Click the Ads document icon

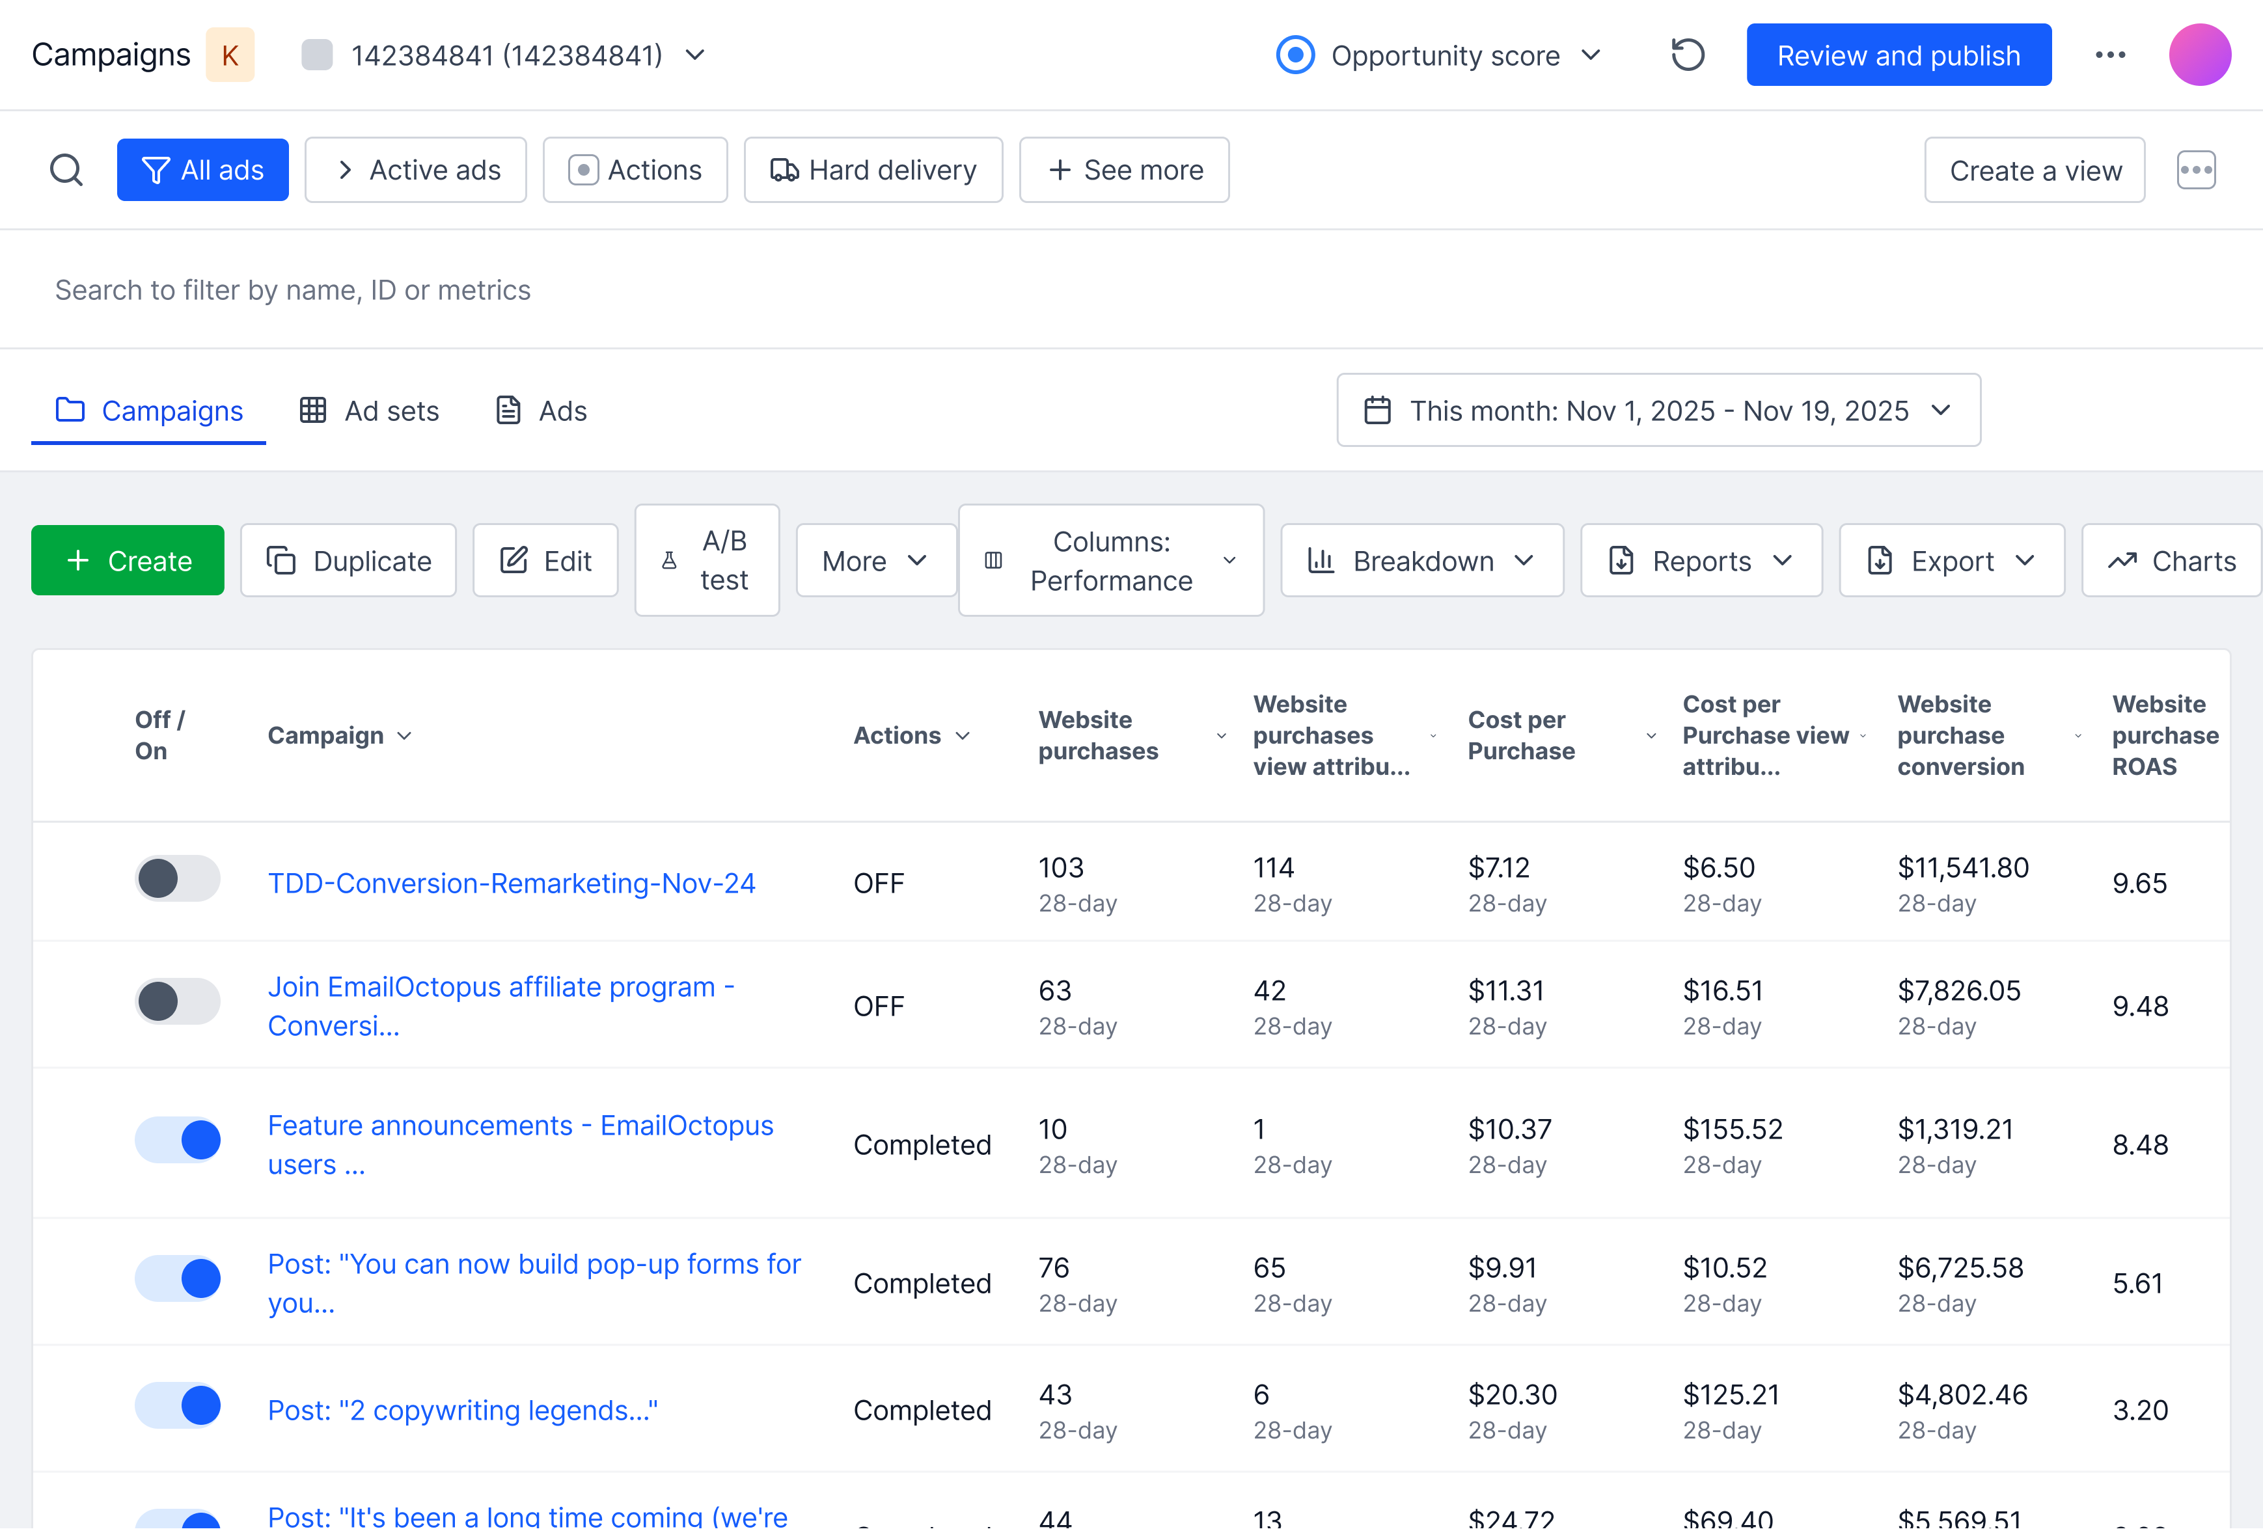[508, 410]
